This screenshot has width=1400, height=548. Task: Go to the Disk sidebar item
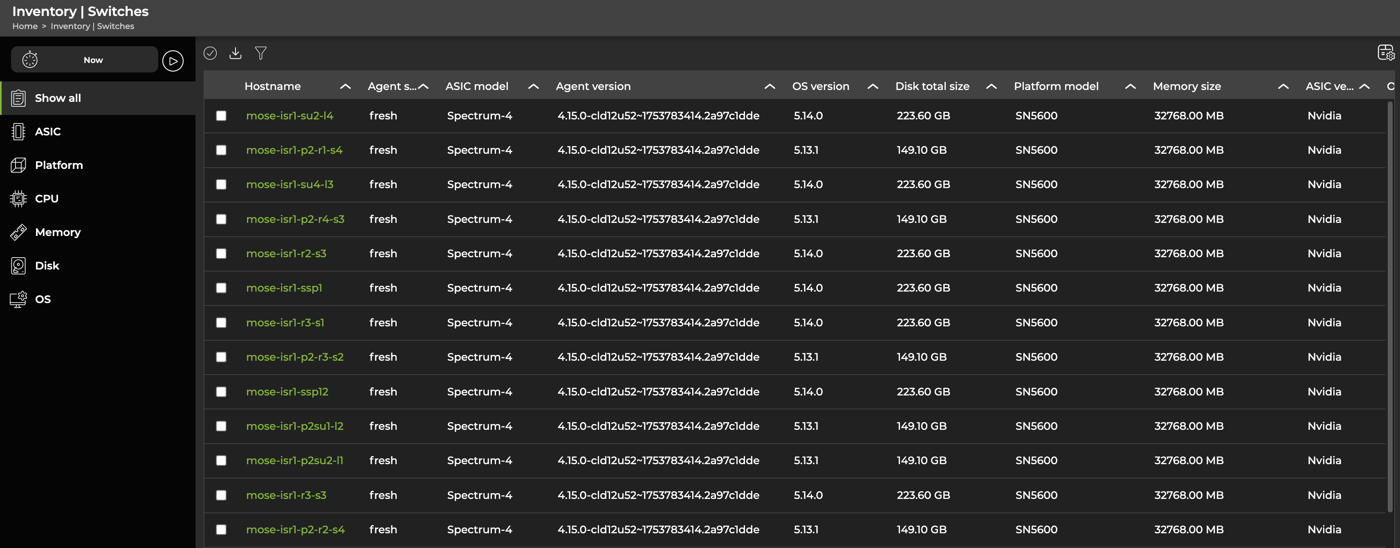point(47,266)
